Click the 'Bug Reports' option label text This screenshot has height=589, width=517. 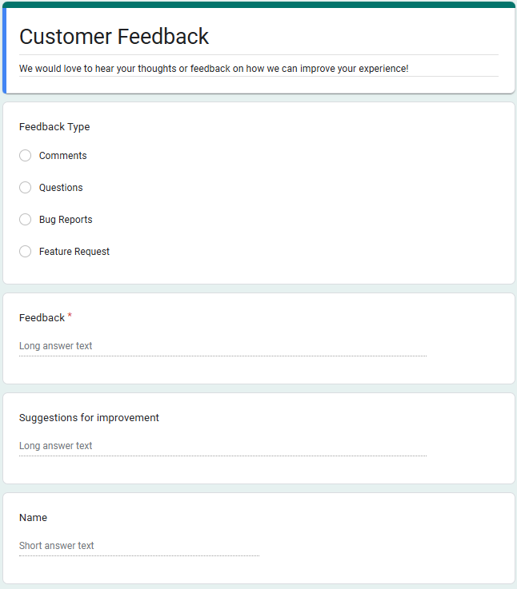66,220
